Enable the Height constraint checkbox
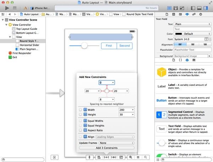 point(81,114)
